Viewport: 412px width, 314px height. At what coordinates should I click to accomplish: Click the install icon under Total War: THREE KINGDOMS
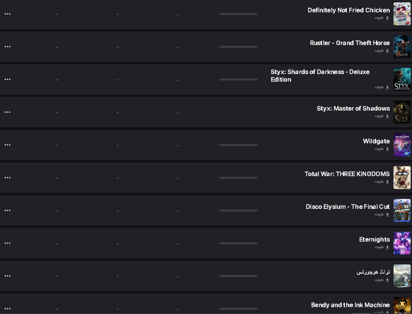(x=387, y=182)
